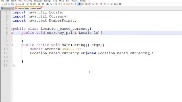Click the Cut scissors icon
182x102 pixels.
[28, 4]
